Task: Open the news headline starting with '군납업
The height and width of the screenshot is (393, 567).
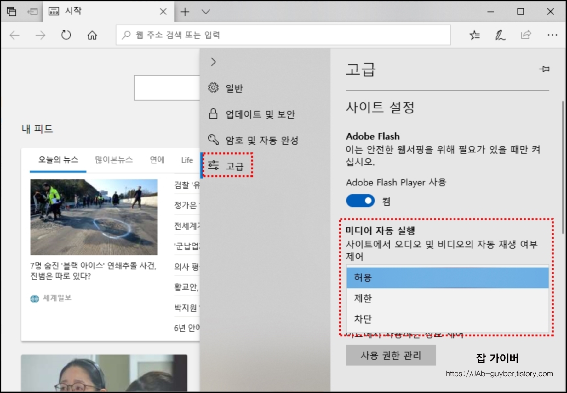Action: coord(187,246)
